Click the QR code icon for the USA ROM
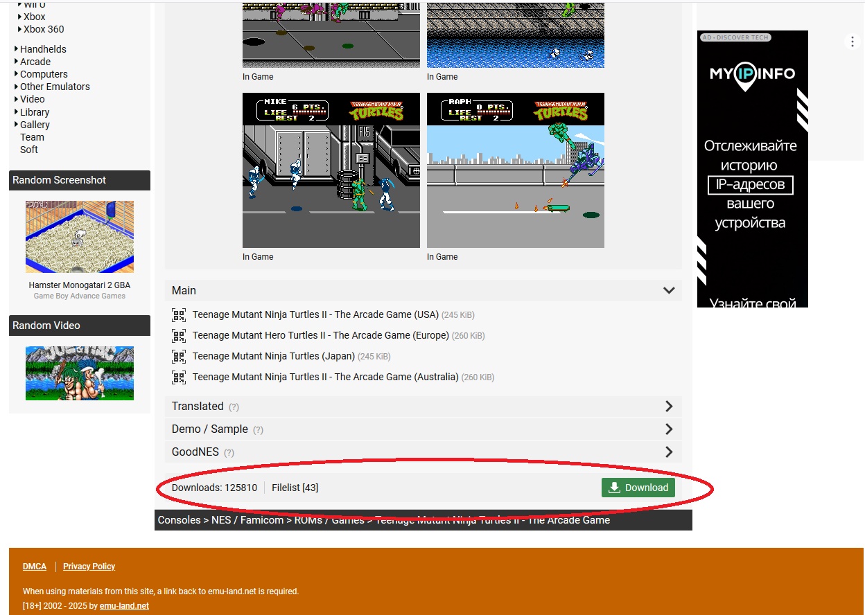The width and height of the screenshot is (865, 615). pos(179,315)
